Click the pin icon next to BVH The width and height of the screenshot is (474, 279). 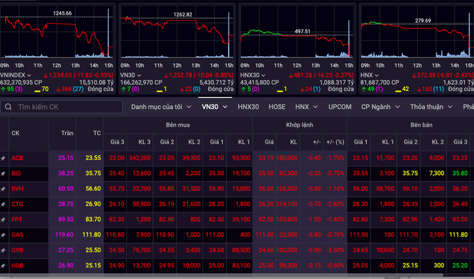4,189
